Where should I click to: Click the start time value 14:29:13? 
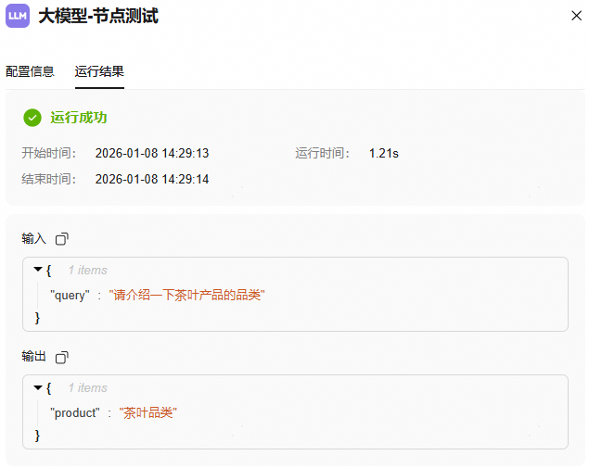pyautogui.click(x=152, y=153)
